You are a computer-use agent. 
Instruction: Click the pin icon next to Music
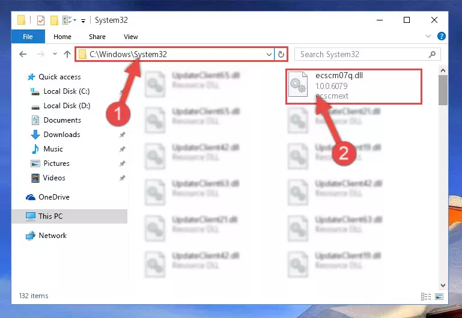click(123, 149)
